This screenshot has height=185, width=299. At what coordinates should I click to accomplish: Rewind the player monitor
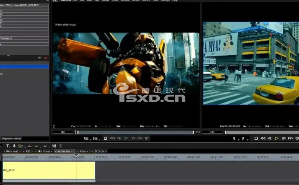point(112,138)
